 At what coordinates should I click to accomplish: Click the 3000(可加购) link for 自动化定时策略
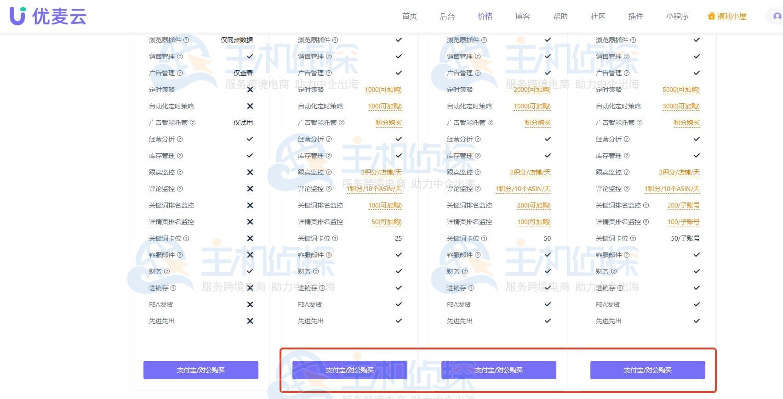pos(681,106)
